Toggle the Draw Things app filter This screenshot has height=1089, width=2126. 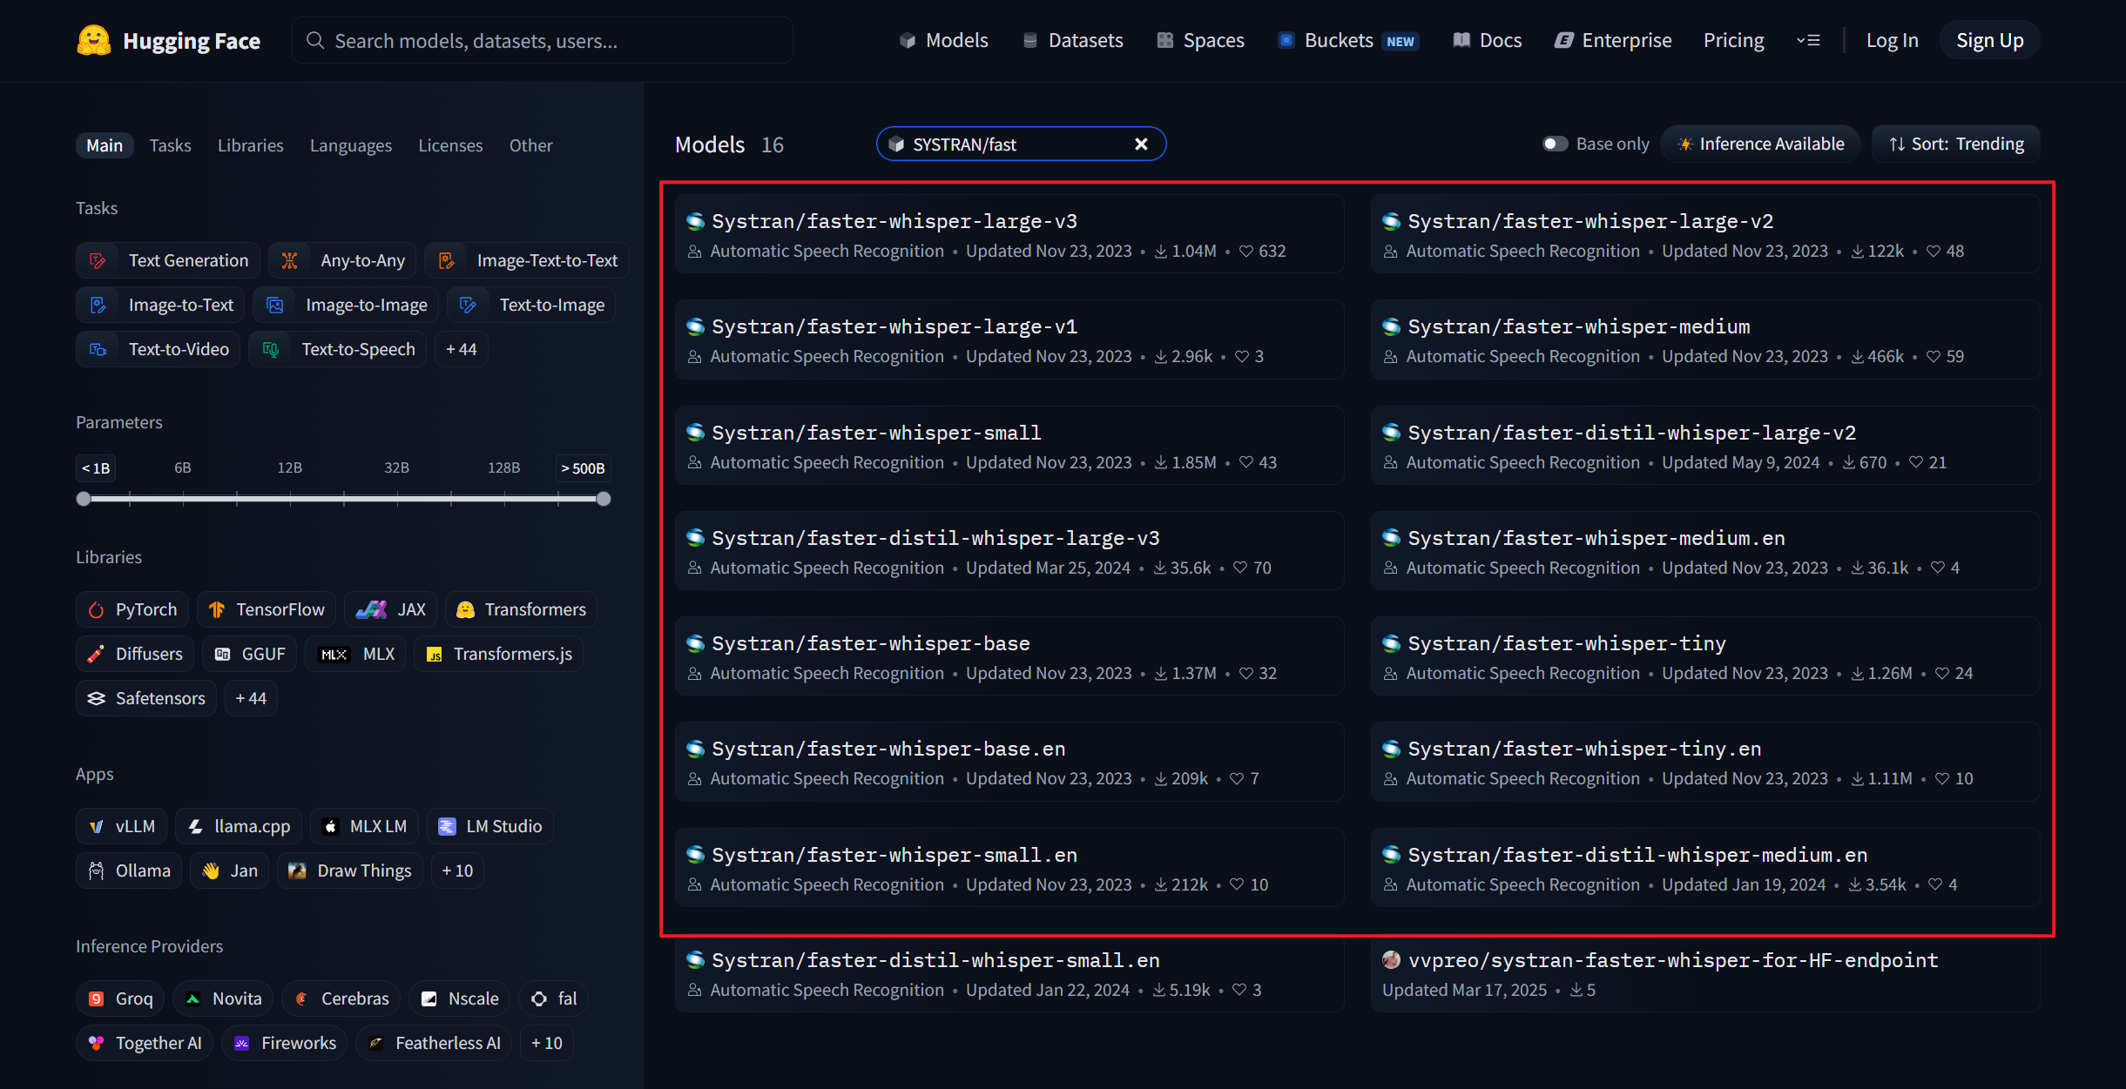350,871
